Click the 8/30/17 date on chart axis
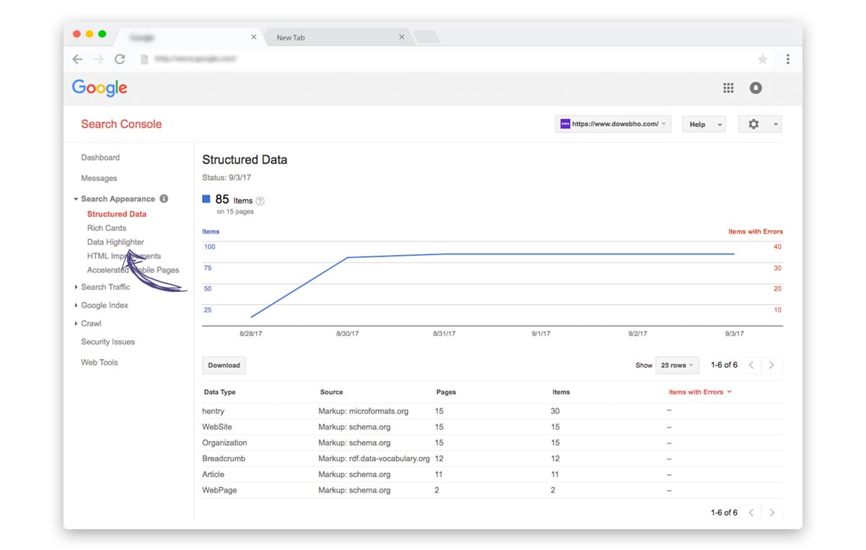The image size is (866, 550). [347, 334]
